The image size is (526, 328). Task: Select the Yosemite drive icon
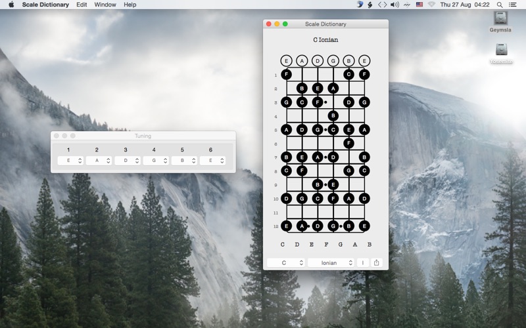tap(501, 53)
